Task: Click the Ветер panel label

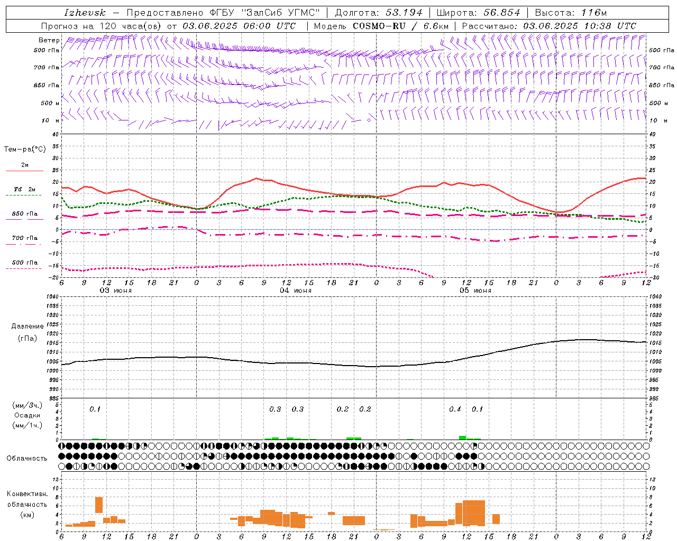Action: click(49, 40)
